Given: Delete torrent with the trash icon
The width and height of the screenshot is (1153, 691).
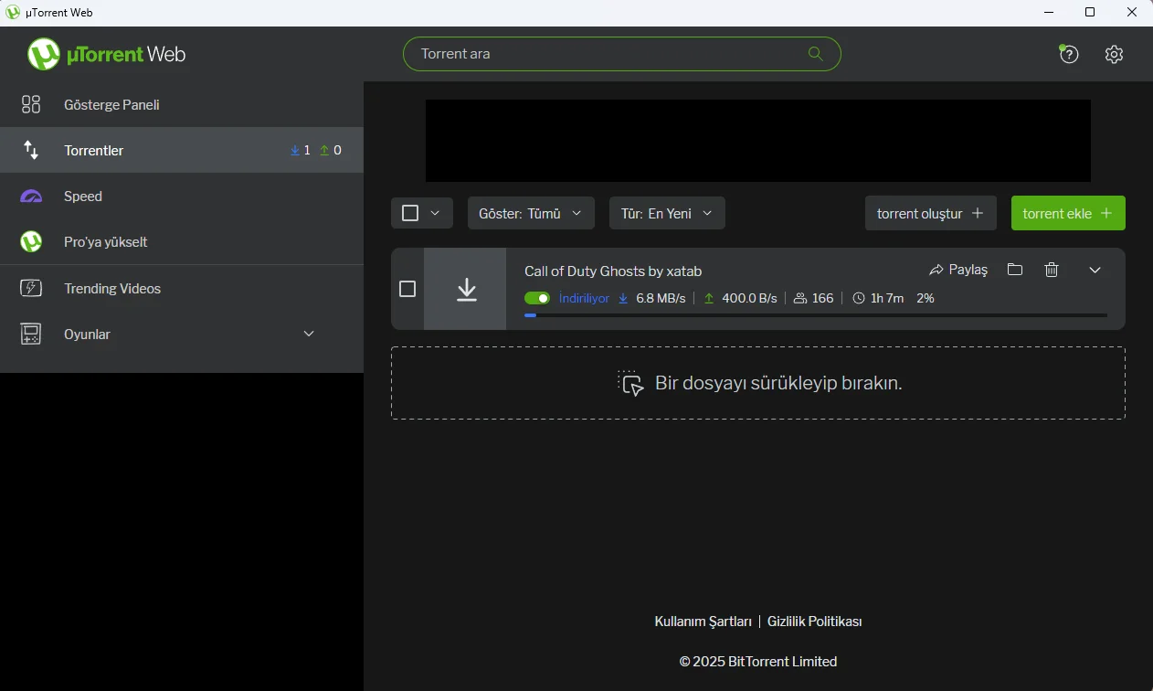Looking at the screenshot, I should point(1052,270).
